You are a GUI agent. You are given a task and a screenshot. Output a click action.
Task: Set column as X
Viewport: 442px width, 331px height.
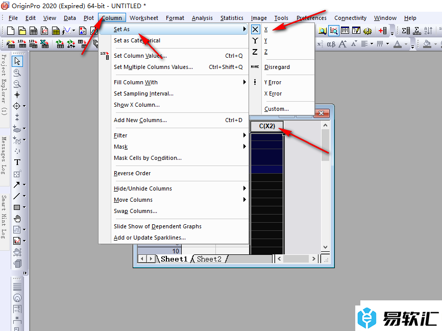coord(282,29)
